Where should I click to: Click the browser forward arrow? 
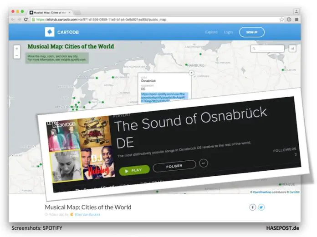pos(19,20)
